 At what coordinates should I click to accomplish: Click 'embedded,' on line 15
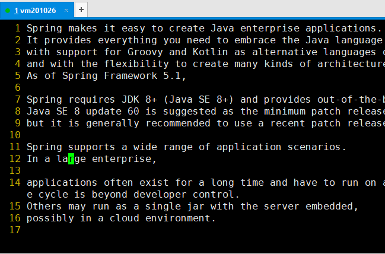332,206
